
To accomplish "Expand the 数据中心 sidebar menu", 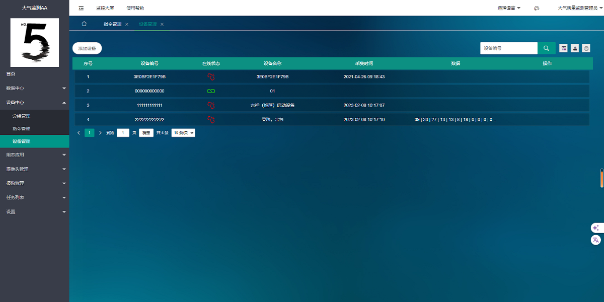I will tap(34, 88).
